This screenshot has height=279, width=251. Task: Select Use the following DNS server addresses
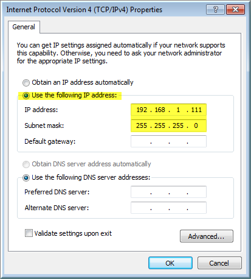tap(26, 178)
